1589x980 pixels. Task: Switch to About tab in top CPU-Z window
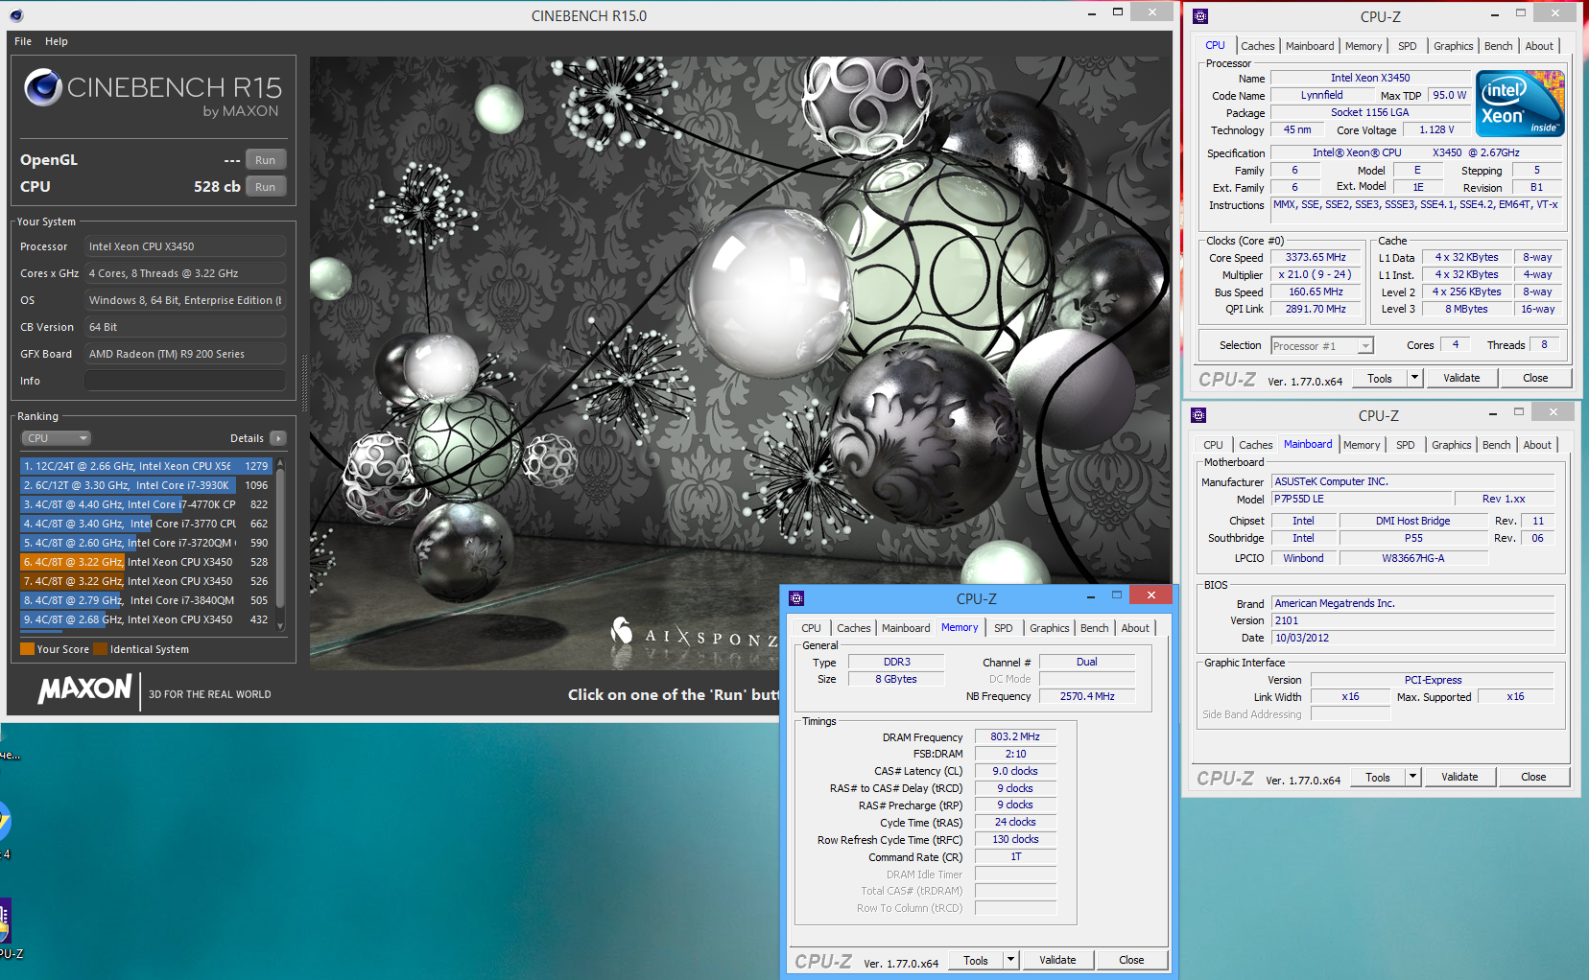click(x=1539, y=46)
